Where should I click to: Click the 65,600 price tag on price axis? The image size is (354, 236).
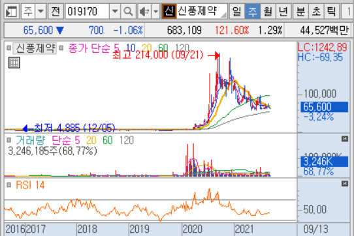coord(324,107)
